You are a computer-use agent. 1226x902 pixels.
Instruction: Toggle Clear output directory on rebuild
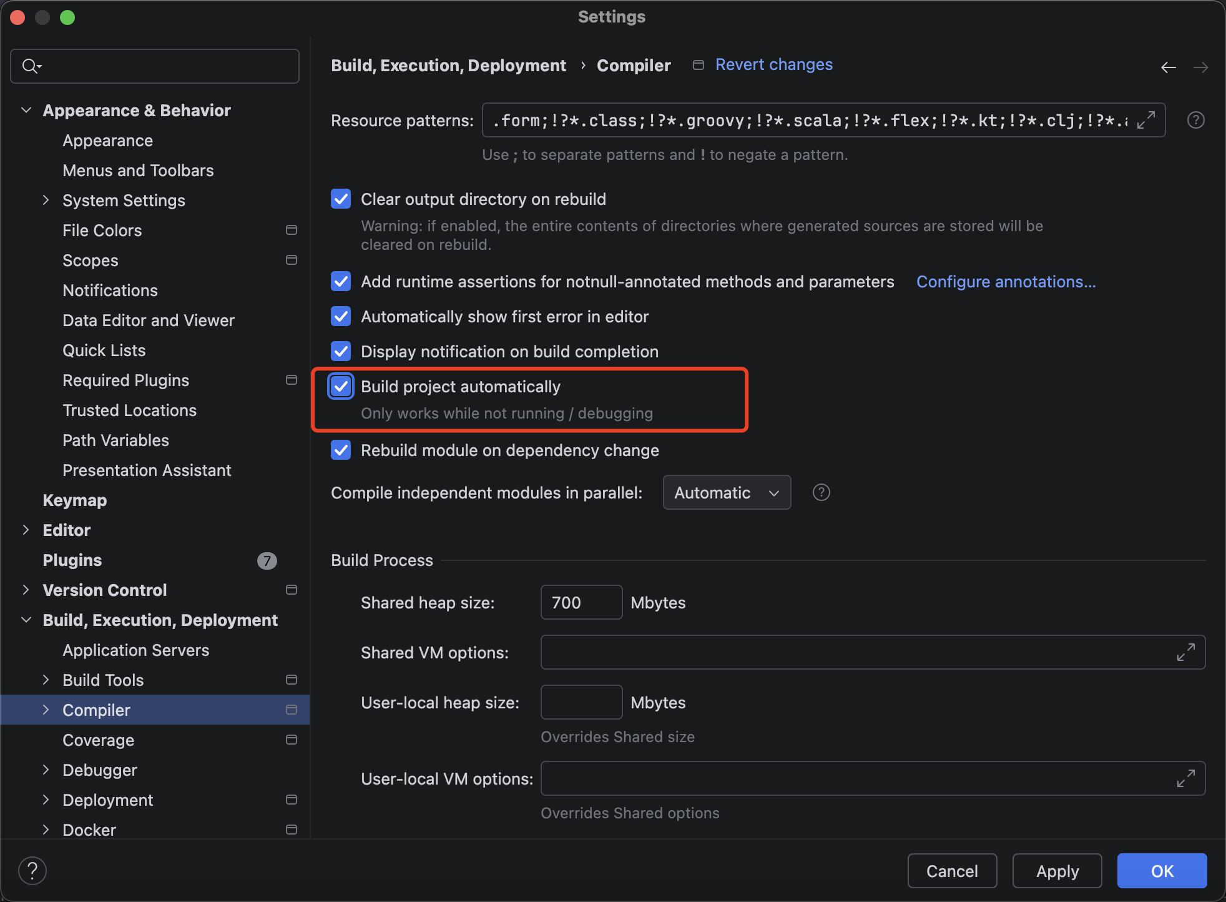click(x=341, y=199)
